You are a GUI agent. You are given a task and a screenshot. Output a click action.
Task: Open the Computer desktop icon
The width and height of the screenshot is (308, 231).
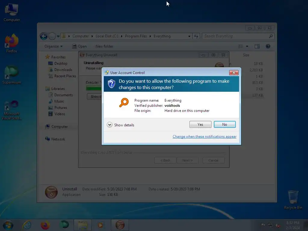[11, 13]
